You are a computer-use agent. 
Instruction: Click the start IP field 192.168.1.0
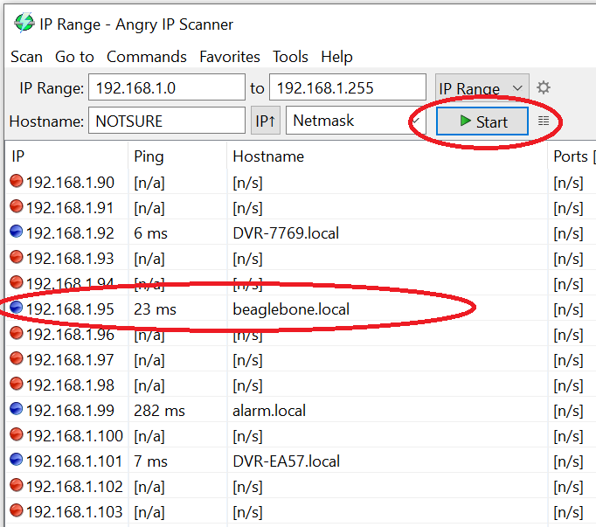(x=167, y=87)
